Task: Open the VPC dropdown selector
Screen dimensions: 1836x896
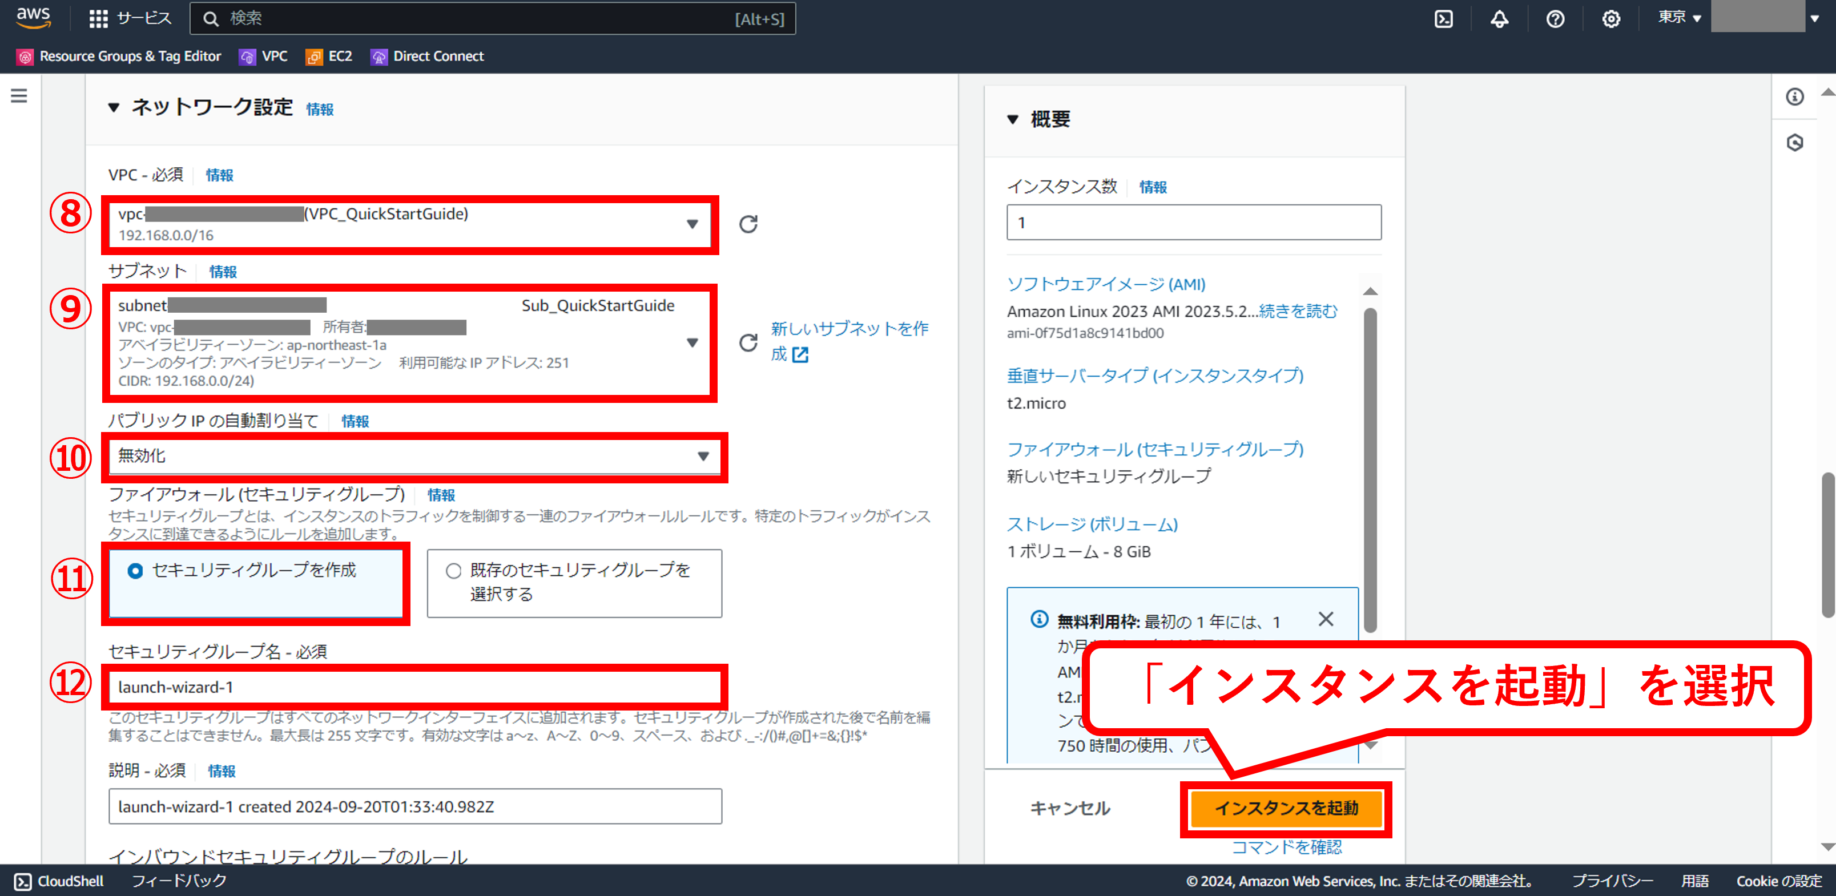Action: tap(410, 224)
